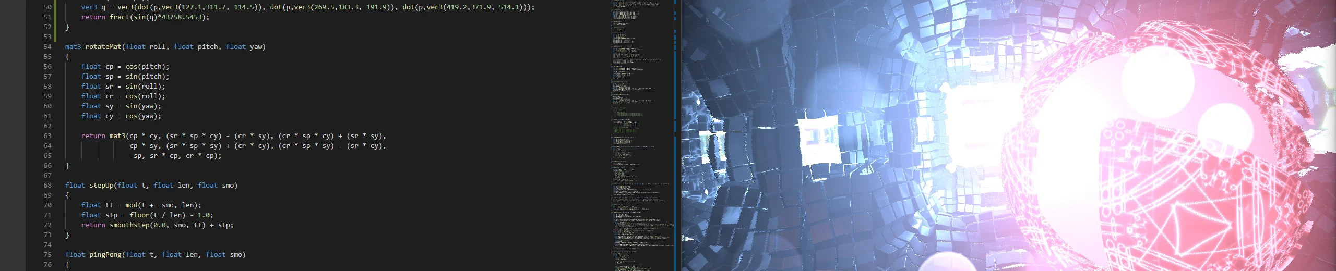1336x271 pixels.
Task: Click the code minimap to jump in file
Action: (642, 135)
